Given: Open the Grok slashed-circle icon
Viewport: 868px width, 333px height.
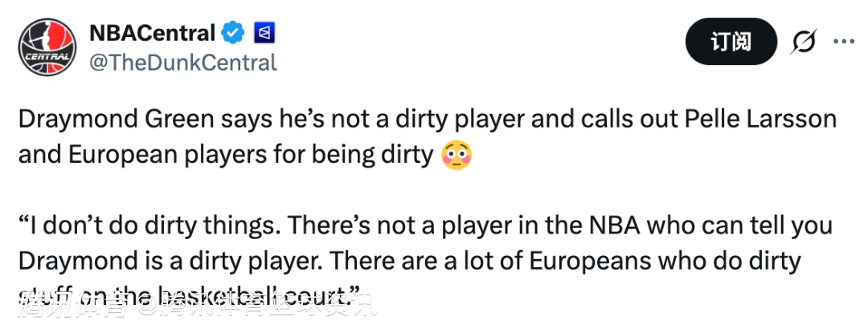Looking at the screenshot, I should [803, 42].
